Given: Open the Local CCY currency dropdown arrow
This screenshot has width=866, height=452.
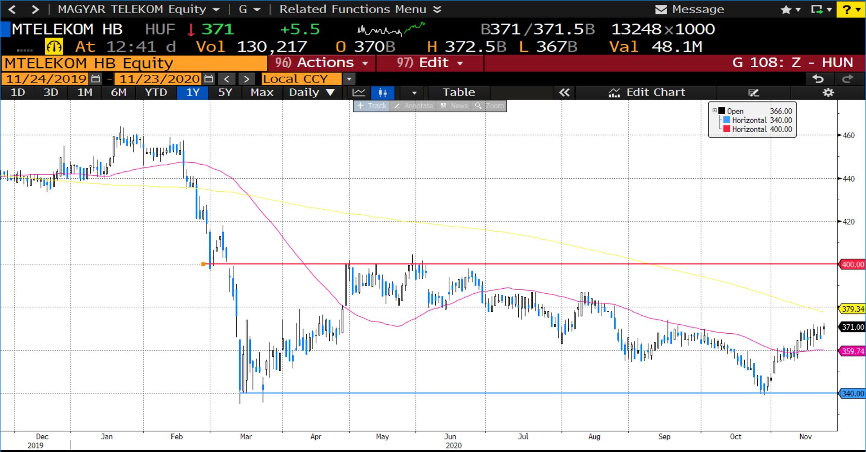Looking at the screenshot, I should (x=349, y=79).
